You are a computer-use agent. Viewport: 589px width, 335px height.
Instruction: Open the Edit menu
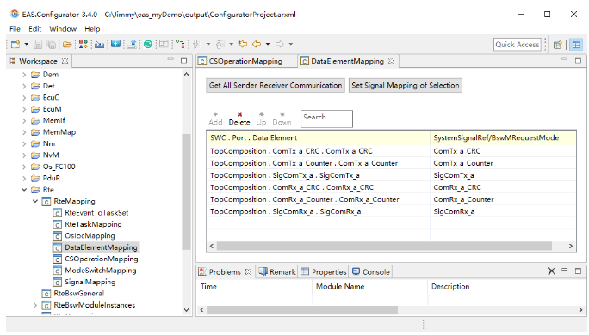click(x=35, y=29)
